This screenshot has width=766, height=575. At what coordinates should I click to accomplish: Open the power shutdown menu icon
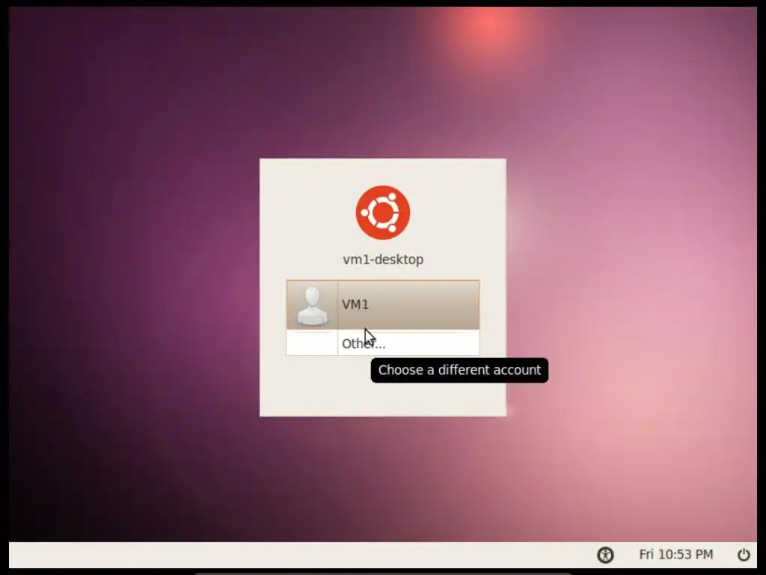(x=744, y=555)
